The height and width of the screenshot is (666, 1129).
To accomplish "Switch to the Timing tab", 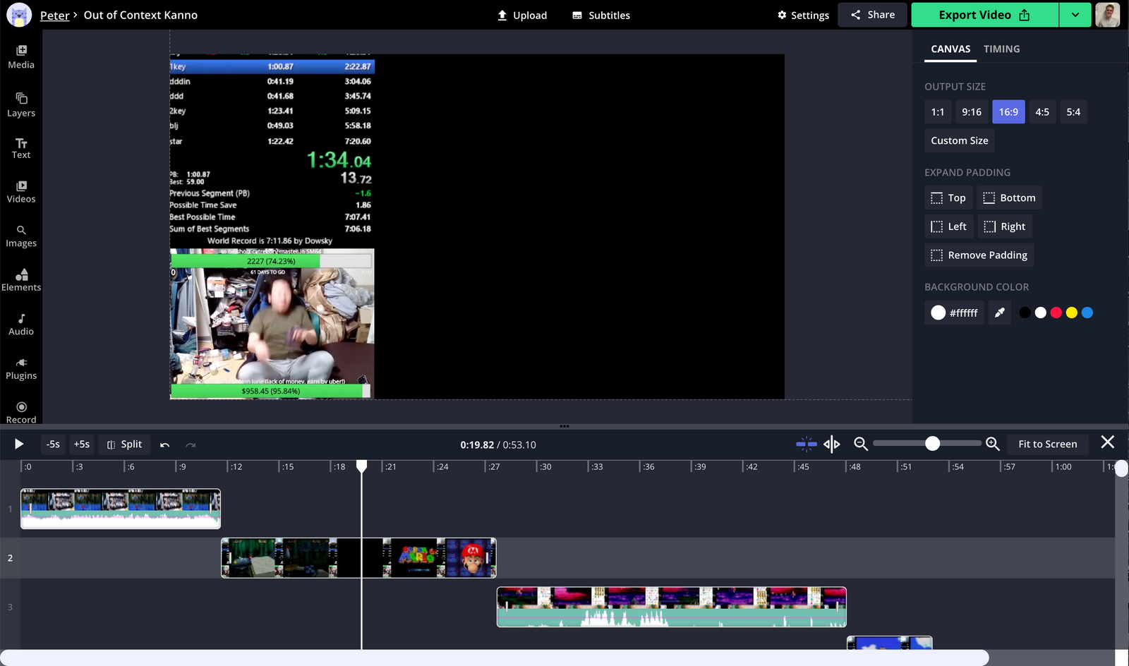I will (1001, 49).
